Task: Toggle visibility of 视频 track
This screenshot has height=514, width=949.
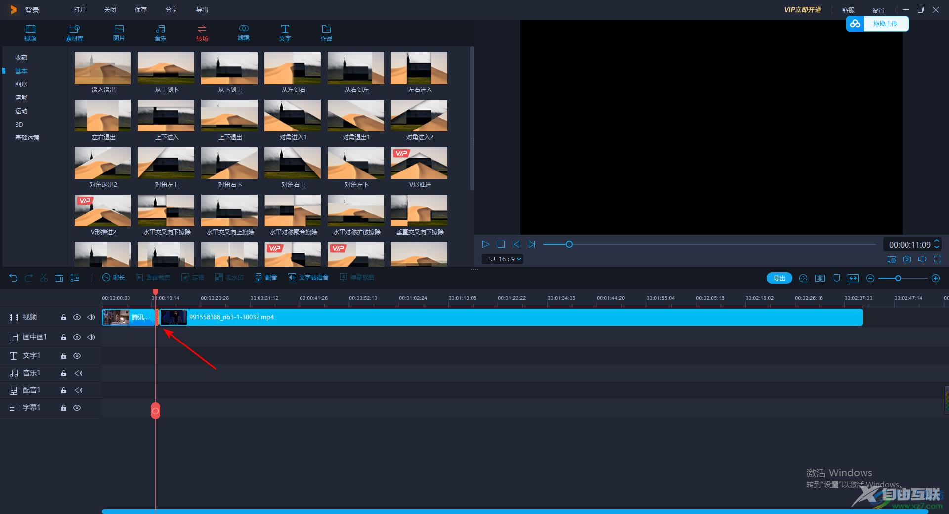Action: coord(77,317)
